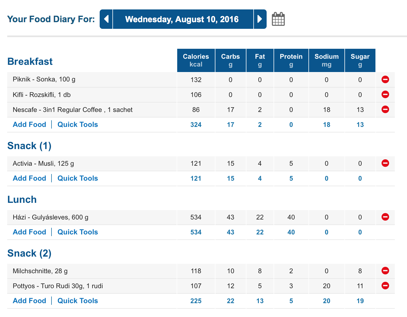Expand Quick Tools under Snack (1)
Image resolution: width=407 pixels, height=317 pixels.
coord(78,178)
